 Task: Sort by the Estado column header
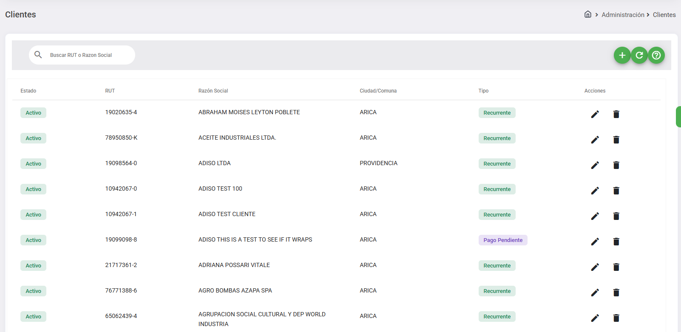(x=28, y=91)
